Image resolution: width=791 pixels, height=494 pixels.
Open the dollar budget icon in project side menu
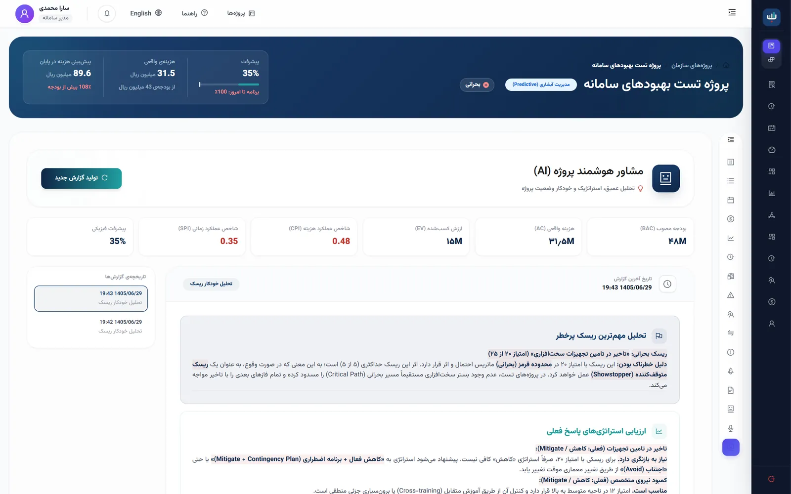tap(731, 219)
